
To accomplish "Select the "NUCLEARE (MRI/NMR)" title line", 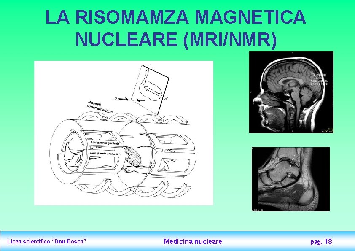I will [176, 40].
